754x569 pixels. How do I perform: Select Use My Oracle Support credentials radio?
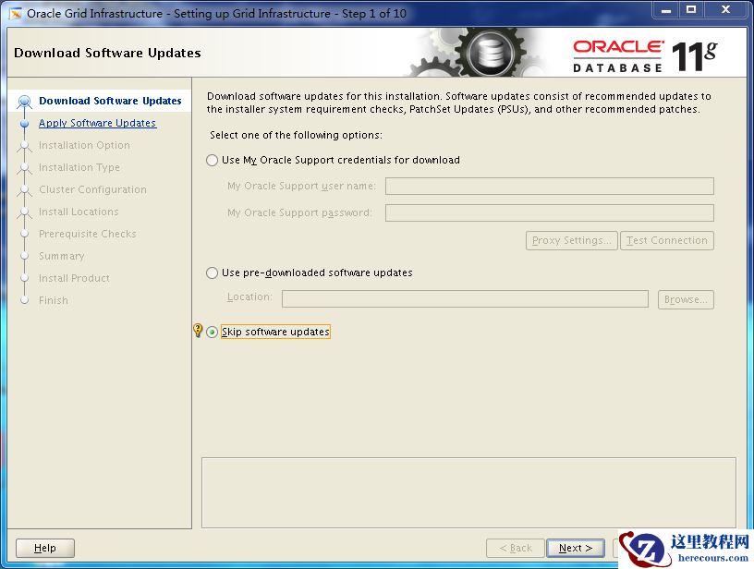tap(213, 161)
